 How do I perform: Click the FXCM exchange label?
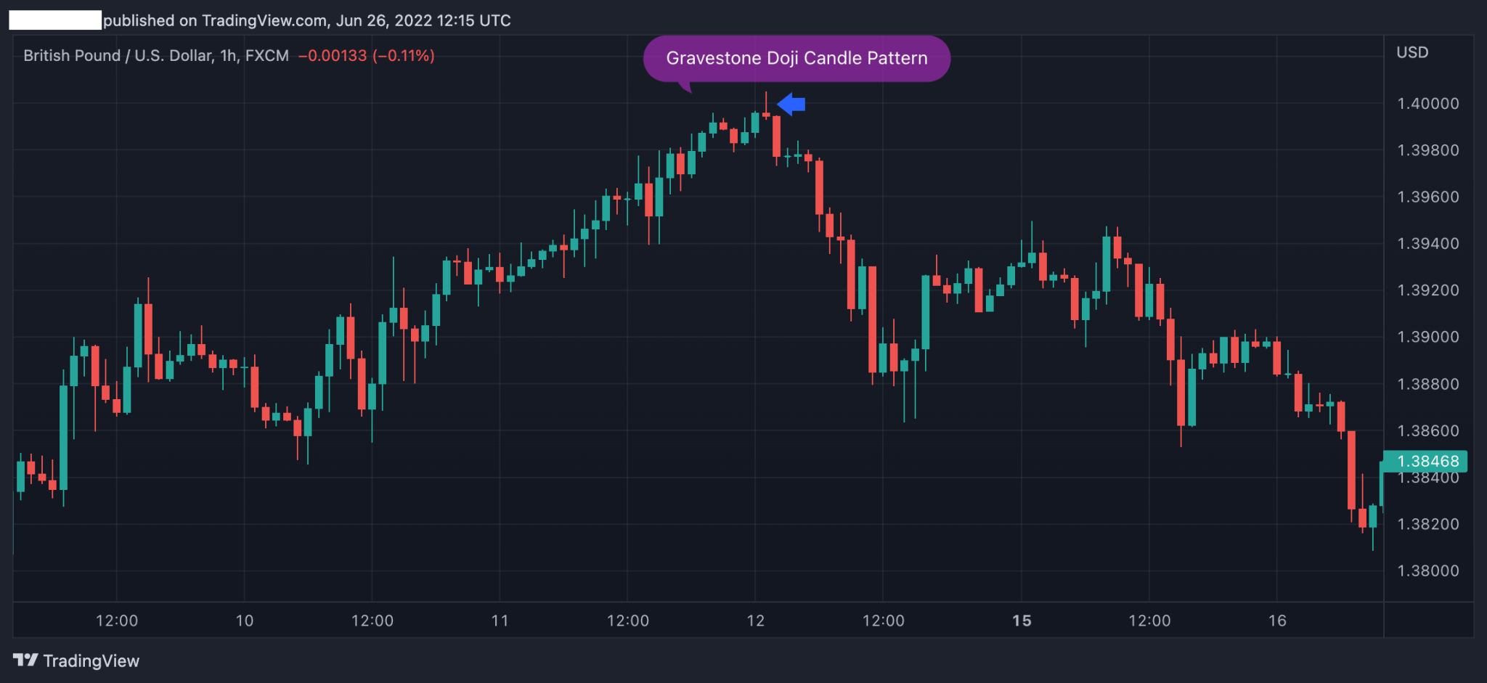(266, 55)
